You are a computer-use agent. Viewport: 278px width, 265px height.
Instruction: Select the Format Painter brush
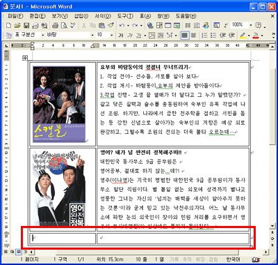(111, 25)
